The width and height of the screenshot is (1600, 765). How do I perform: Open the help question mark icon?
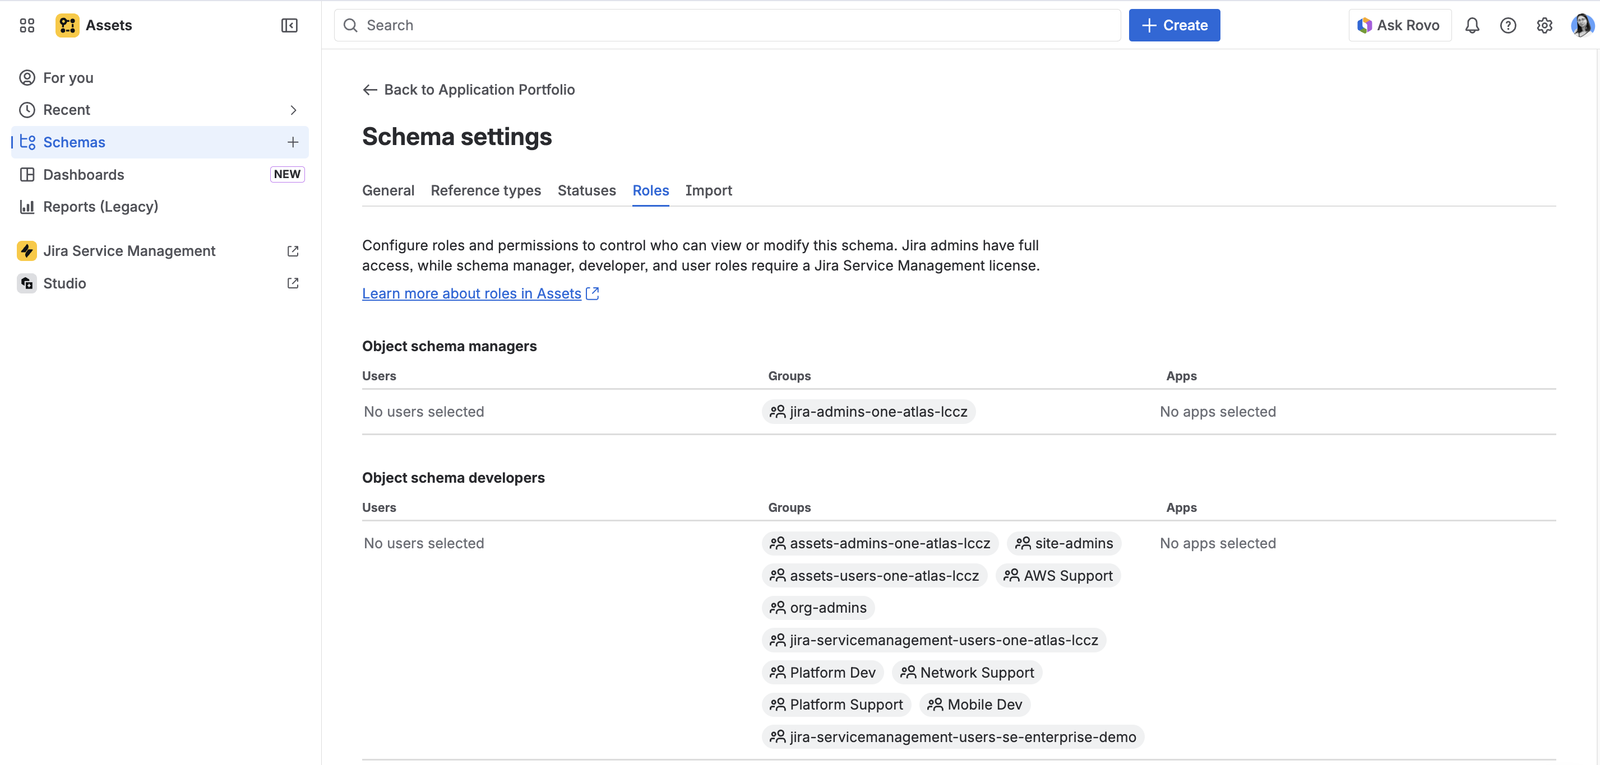pos(1508,25)
